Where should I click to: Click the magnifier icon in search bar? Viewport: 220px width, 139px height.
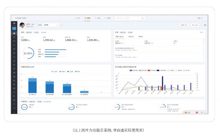(x=142, y=18)
